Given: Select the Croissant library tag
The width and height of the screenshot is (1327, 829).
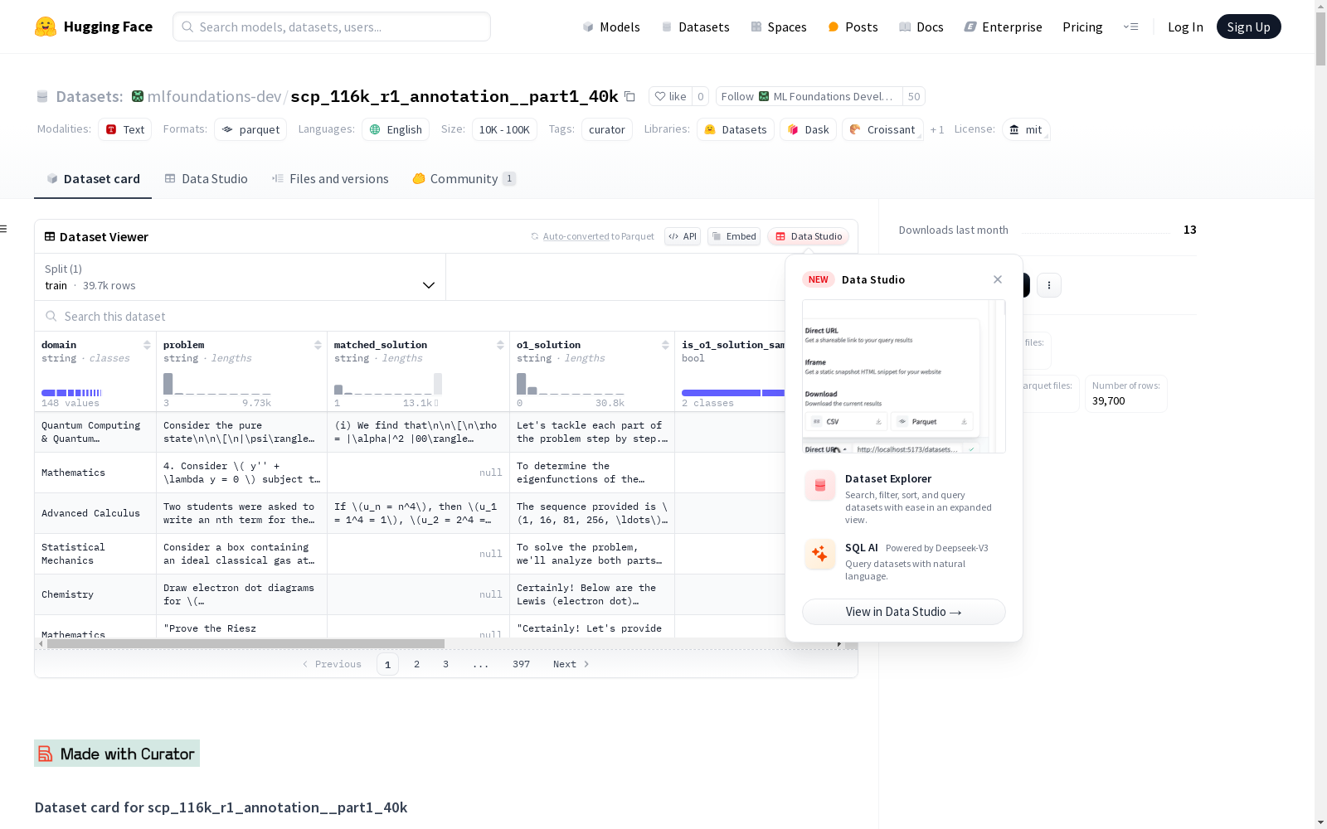Looking at the screenshot, I should 882,129.
